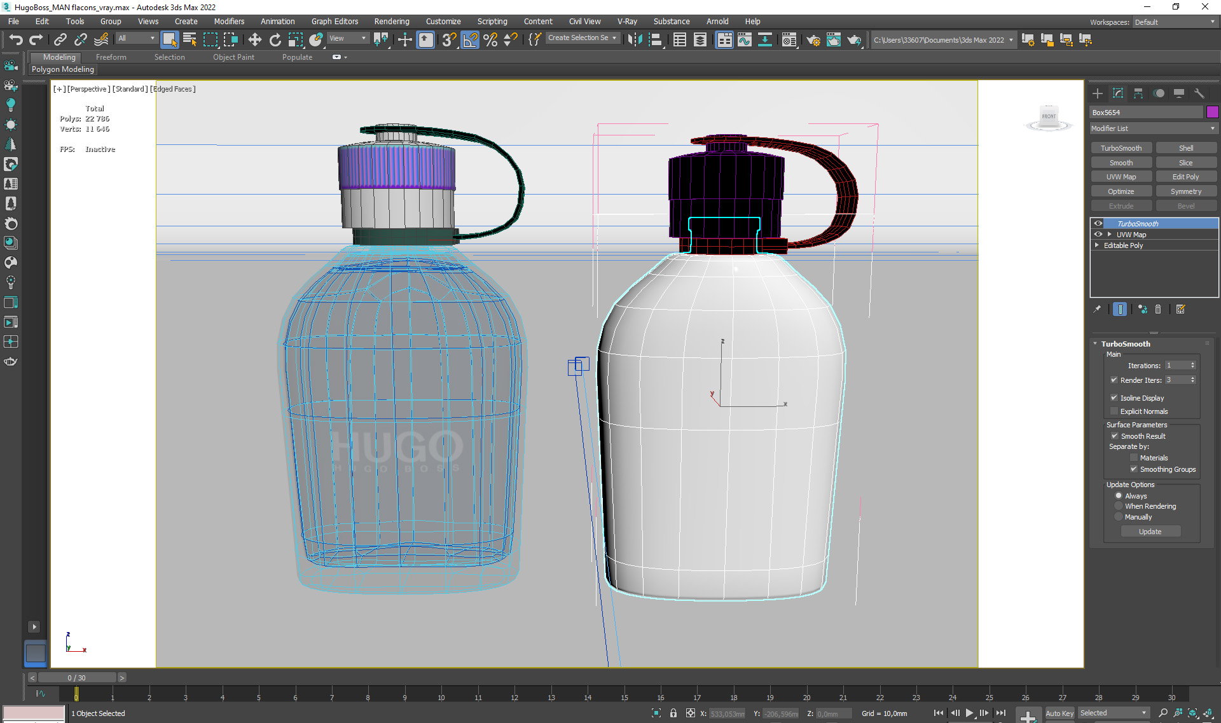Open the Motion panel tab
Screen dimensions: 1221x723
(1159, 93)
